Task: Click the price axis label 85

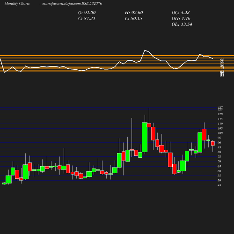Action: pos(219,147)
